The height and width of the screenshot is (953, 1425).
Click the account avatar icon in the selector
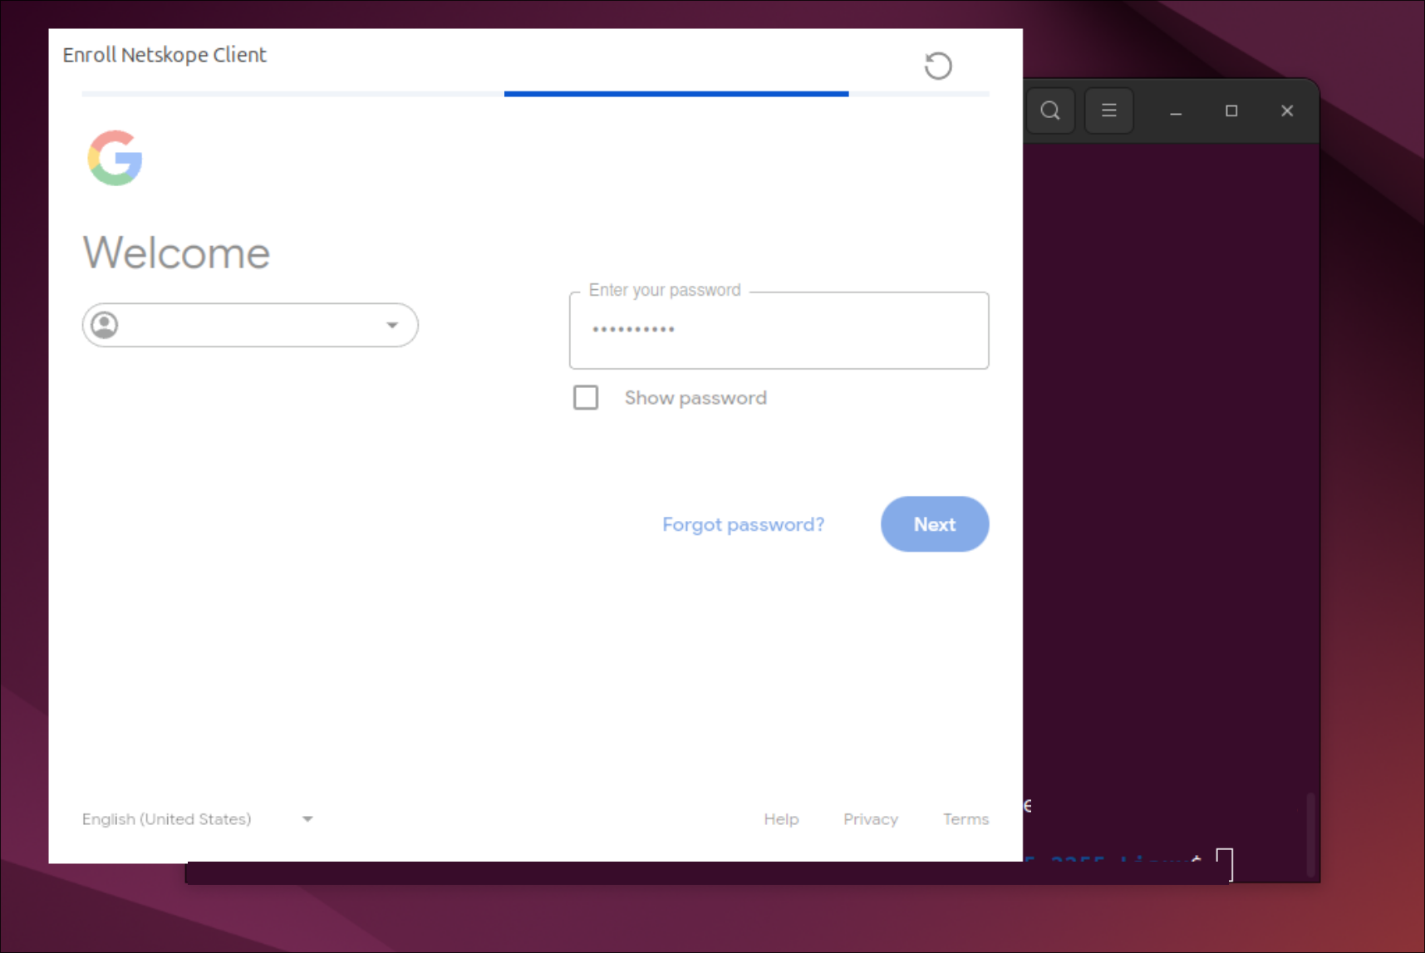pos(105,325)
